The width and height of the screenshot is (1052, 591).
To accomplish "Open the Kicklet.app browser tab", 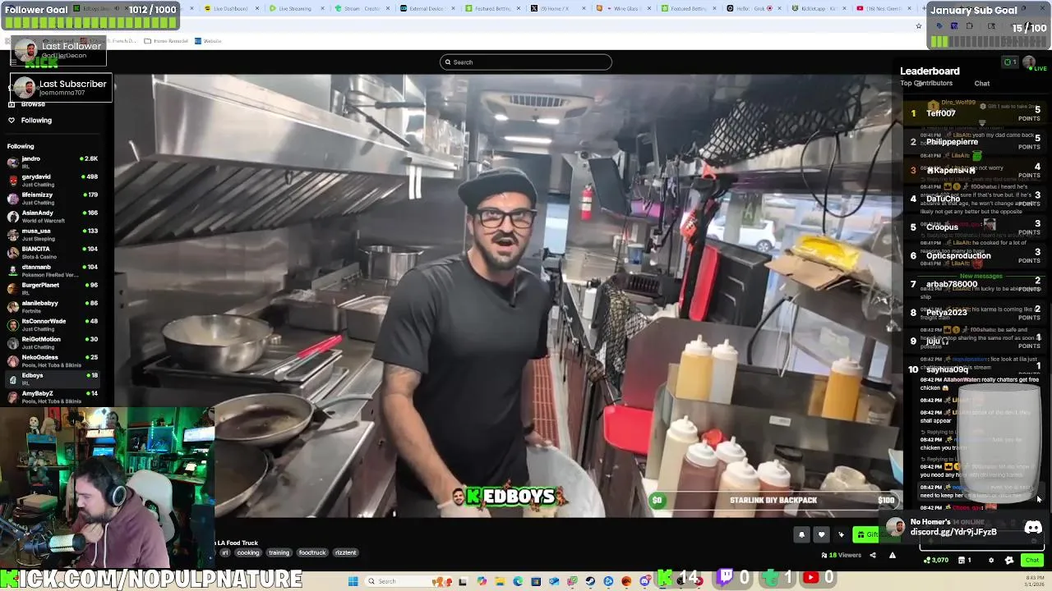I will [819, 8].
